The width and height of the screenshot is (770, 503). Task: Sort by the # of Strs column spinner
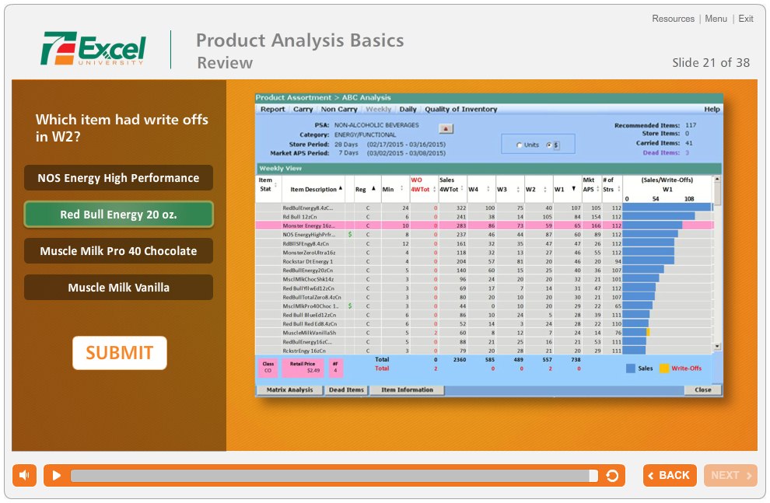pyautogui.click(x=619, y=189)
